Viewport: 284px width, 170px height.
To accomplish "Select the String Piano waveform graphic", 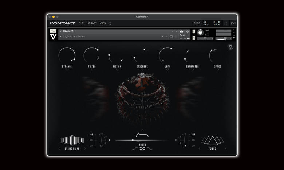I will [x=72, y=140].
